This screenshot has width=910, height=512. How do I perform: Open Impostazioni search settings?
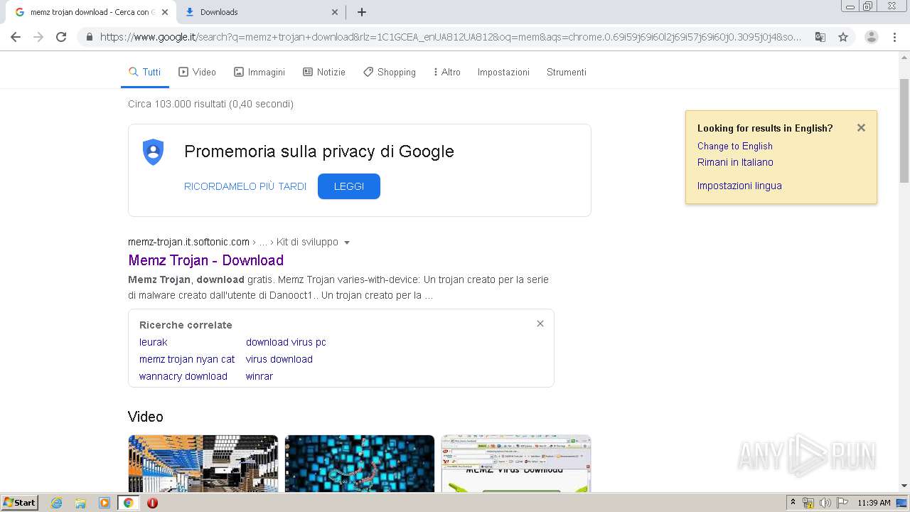pyautogui.click(x=503, y=72)
